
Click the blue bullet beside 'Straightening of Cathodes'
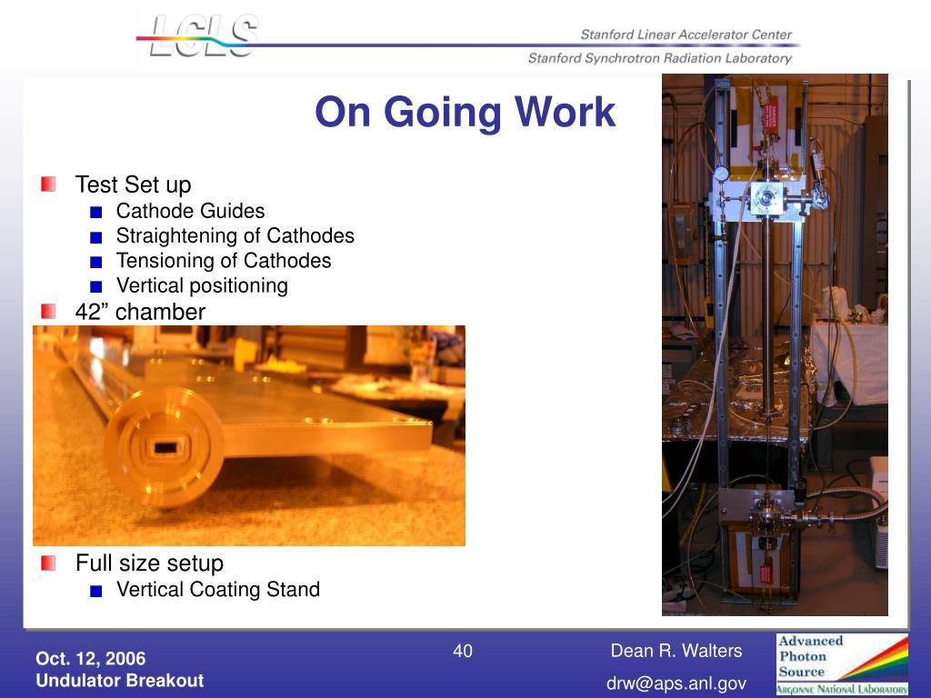[x=96, y=237]
